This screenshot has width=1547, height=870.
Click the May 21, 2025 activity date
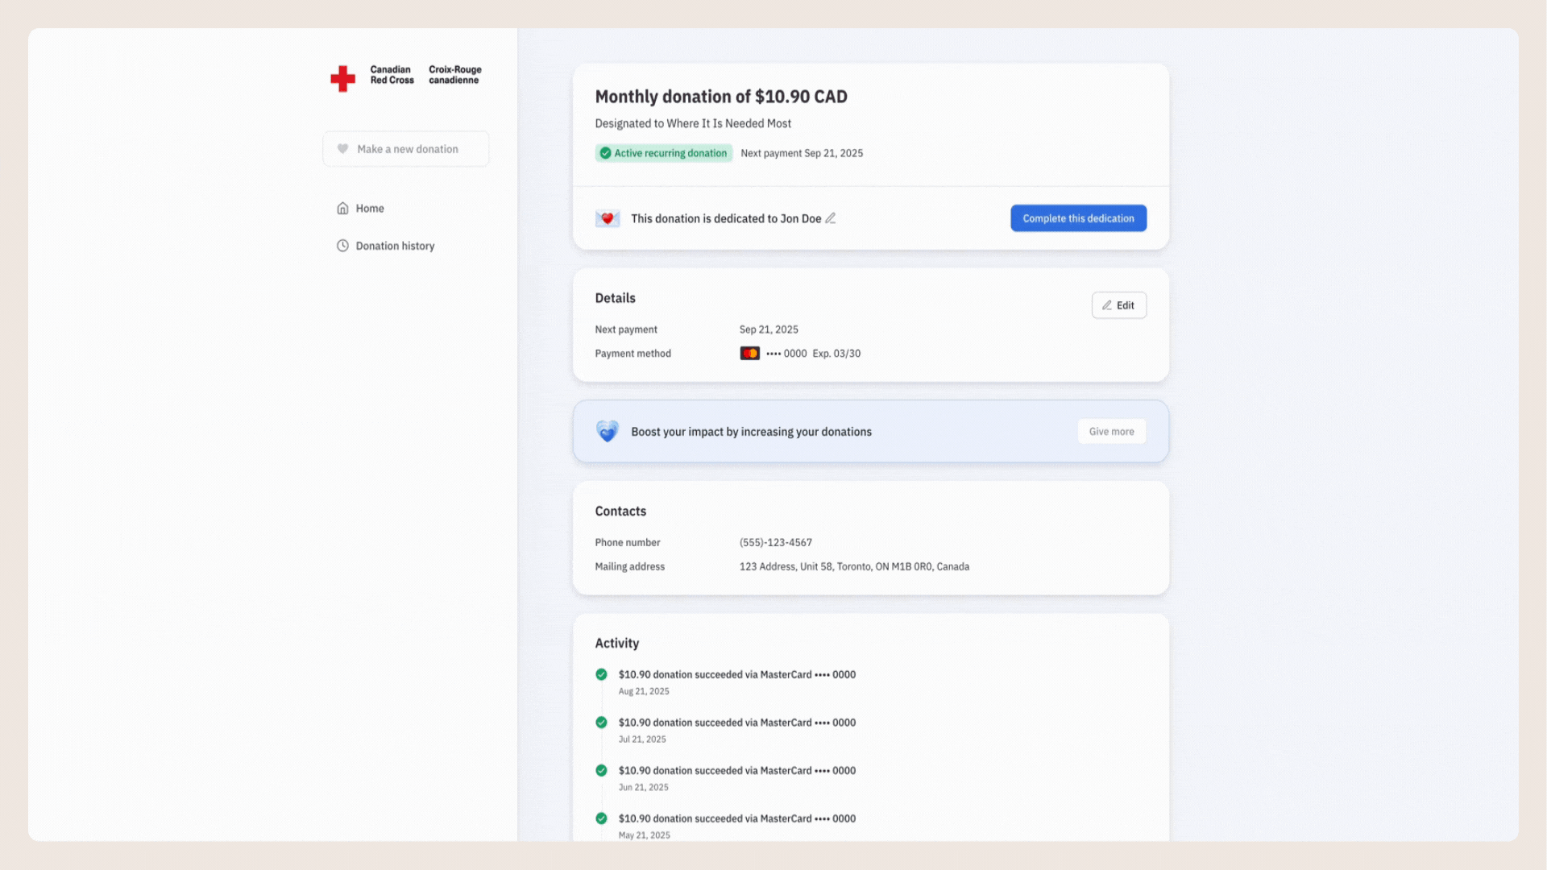[644, 835]
